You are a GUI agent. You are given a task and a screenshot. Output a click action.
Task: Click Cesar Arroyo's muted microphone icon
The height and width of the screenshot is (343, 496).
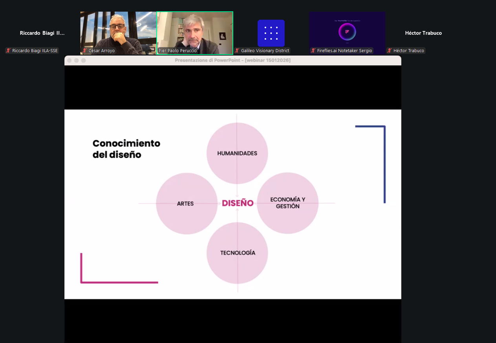(x=84, y=51)
